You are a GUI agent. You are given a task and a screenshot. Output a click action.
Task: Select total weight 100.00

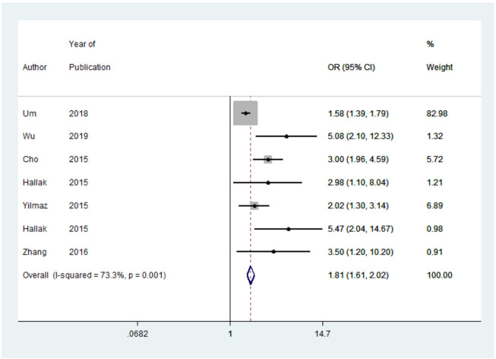(x=439, y=275)
